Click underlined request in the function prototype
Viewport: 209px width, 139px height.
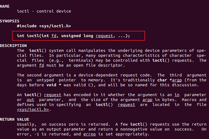click(x=104, y=36)
